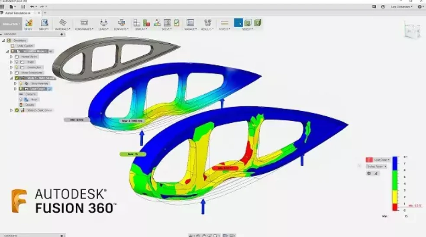Expand the Study 2 tree node

11,110
